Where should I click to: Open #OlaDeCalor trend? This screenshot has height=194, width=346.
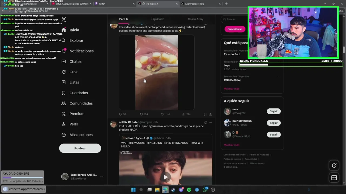click(x=232, y=80)
